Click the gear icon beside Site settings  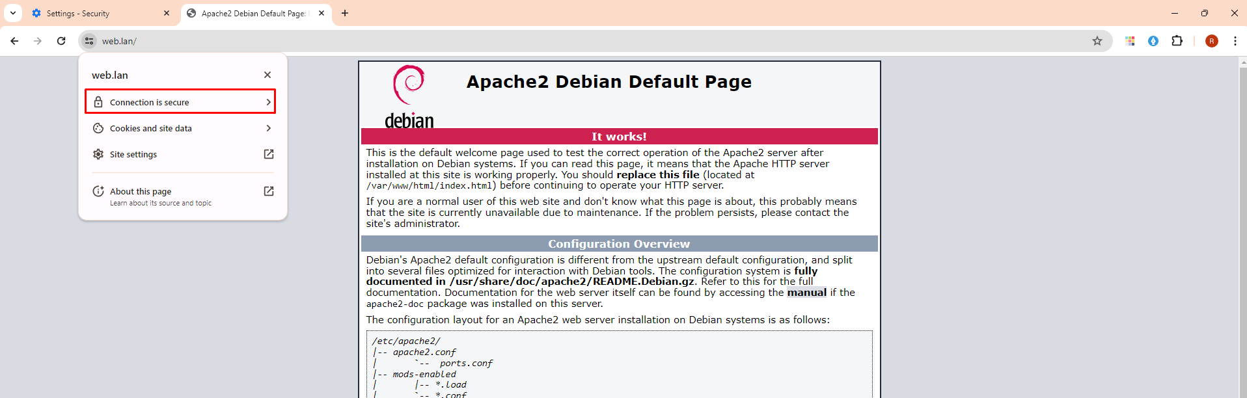(x=98, y=154)
